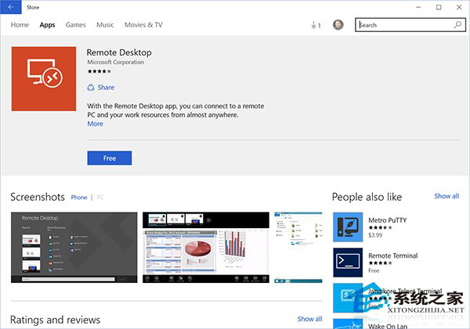Open the downloads indicator icon
470x329 pixels.
click(x=316, y=25)
